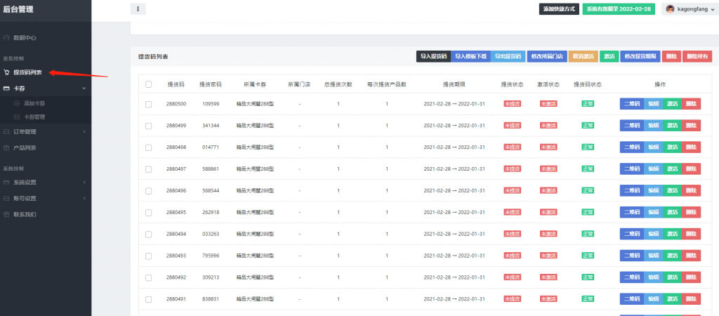Image resolution: width=719 pixels, height=316 pixels.
Task: Select the checkbox for code 2880497
Action: pos(148,169)
